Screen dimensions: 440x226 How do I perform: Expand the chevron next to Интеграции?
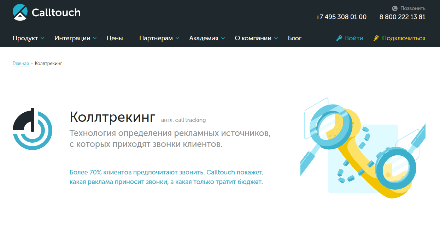[95, 38]
